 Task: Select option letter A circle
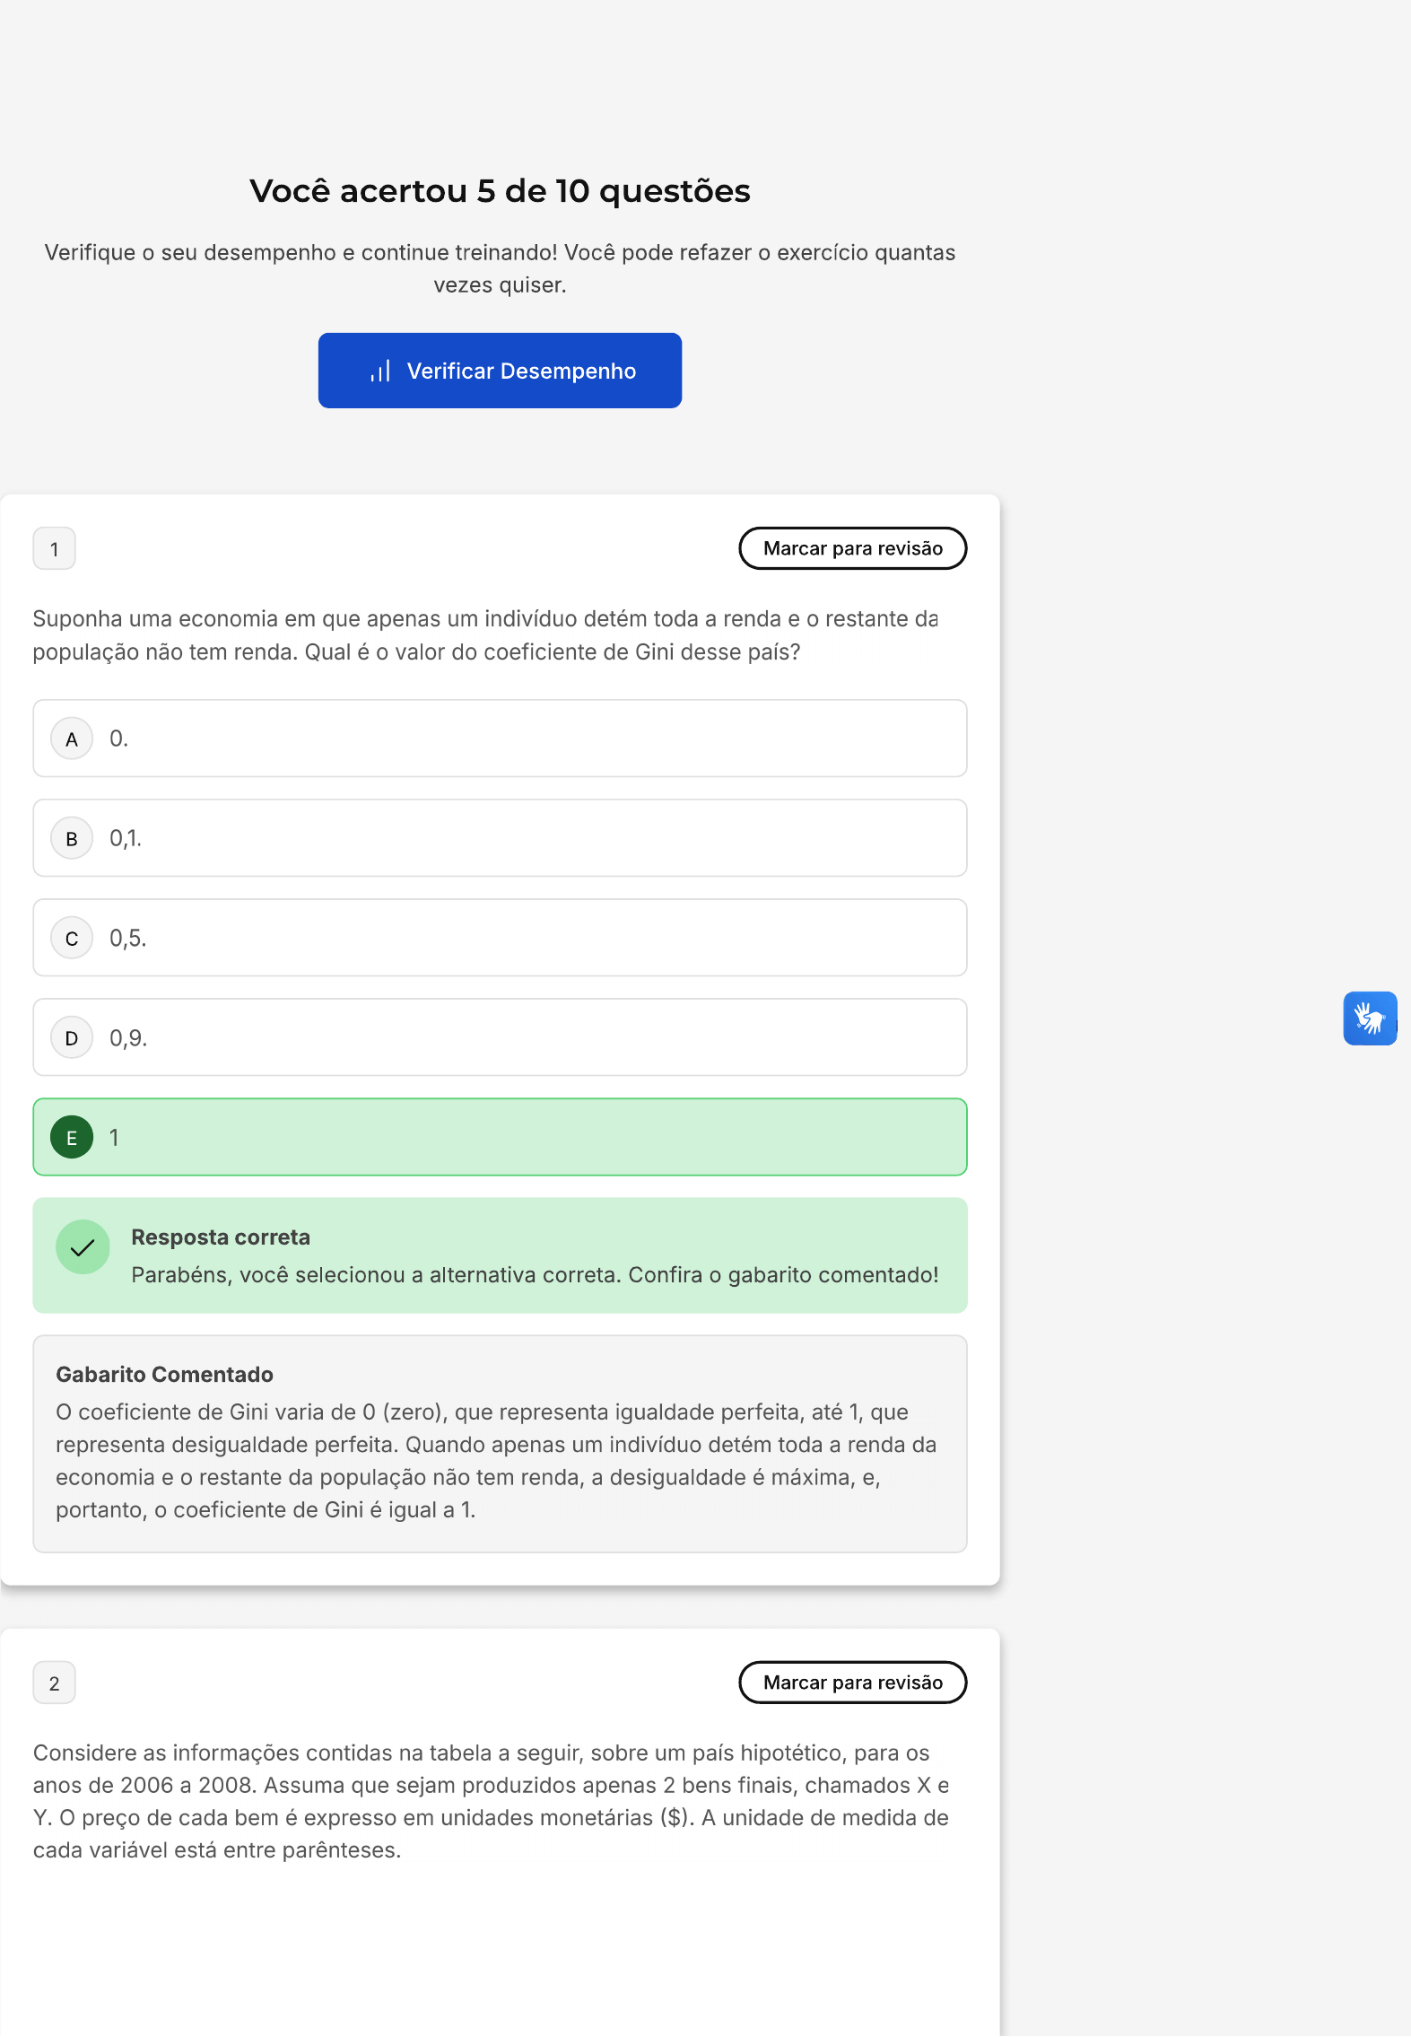click(x=72, y=739)
